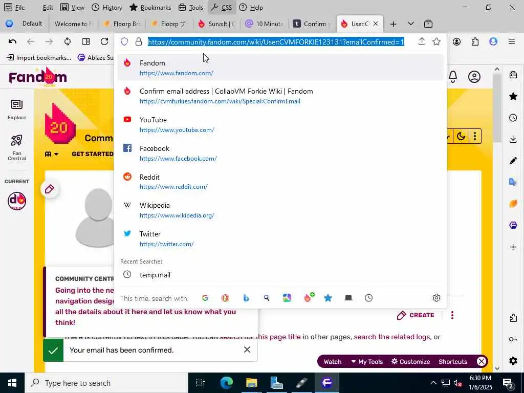Choose the temp.mail recent search

281,275
